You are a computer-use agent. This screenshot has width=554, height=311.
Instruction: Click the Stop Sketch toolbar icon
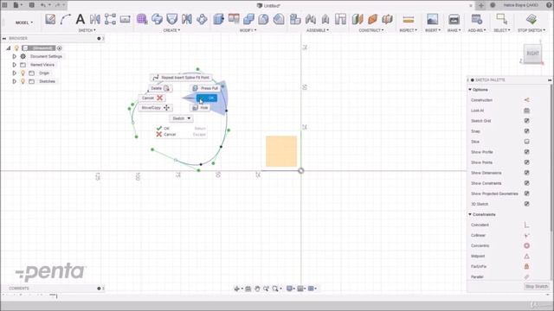[x=531, y=19]
